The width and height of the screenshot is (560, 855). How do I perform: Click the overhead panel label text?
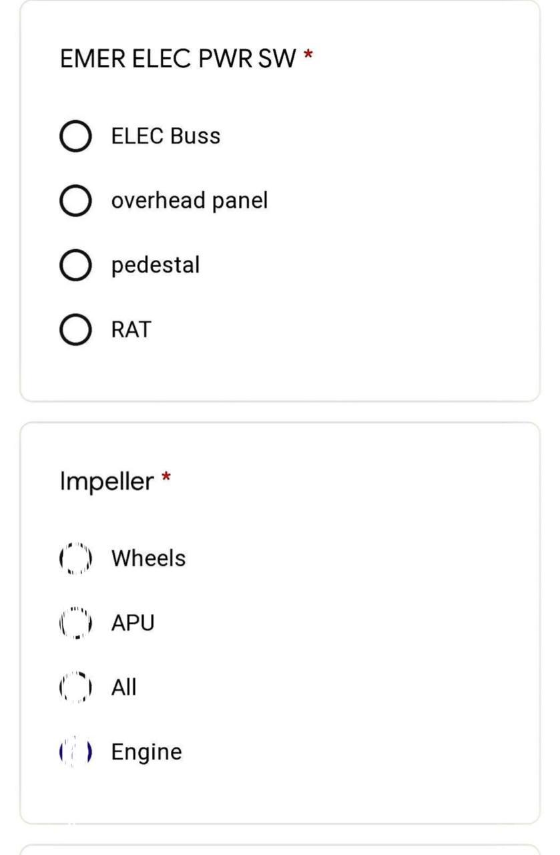pyautogui.click(x=190, y=200)
